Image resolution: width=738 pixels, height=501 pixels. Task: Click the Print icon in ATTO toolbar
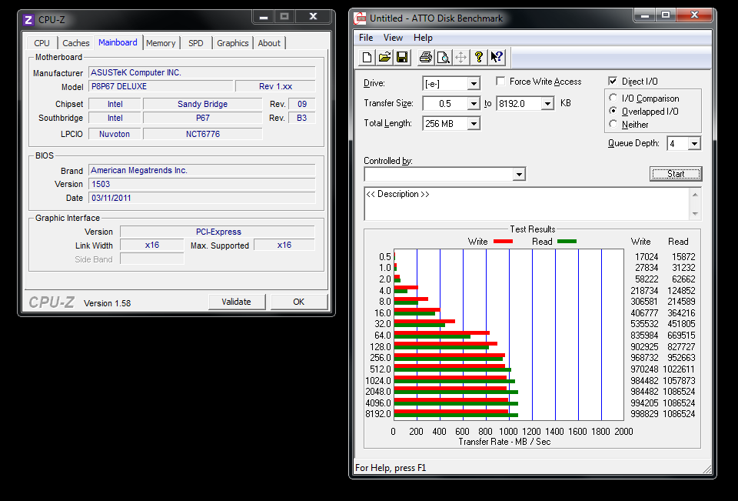pyautogui.click(x=425, y=58)
